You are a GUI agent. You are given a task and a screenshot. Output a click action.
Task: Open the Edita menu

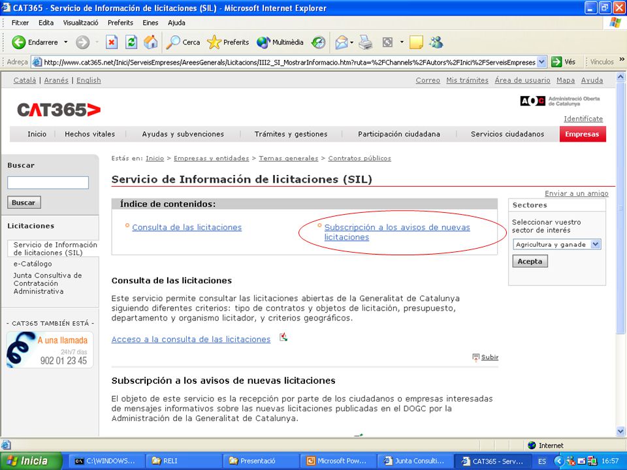tap(46, 23)
